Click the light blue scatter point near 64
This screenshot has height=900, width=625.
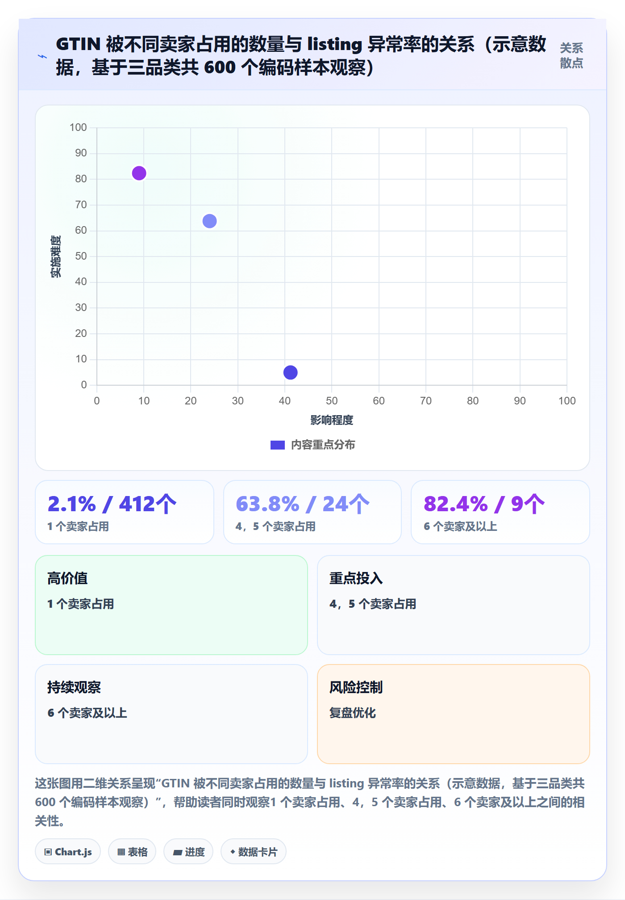click(x=209, y=221)
